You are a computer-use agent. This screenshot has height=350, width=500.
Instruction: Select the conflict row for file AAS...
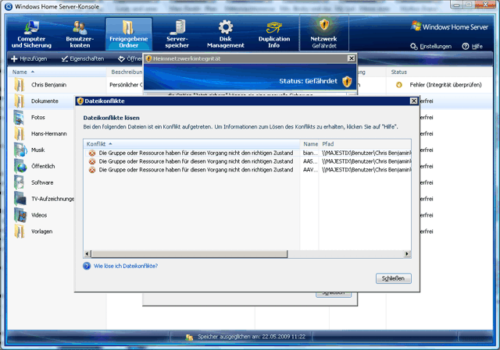tap(248, 161)
